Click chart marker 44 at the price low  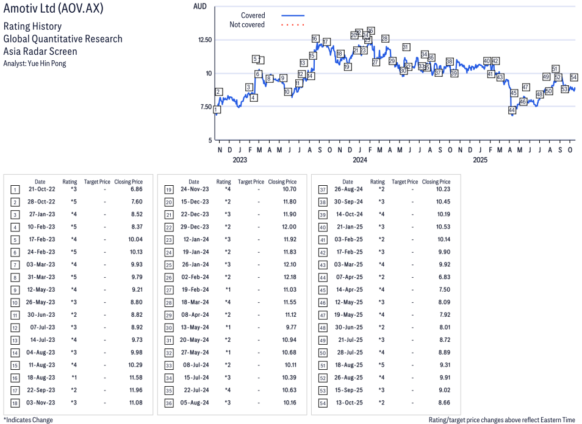pos(512,110)
